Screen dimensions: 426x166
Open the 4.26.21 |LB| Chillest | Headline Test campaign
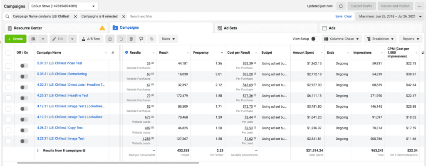pos(63,95)
